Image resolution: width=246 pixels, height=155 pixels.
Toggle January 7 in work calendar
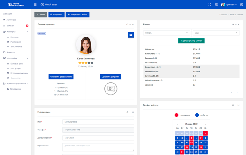[x=201, y=138]
